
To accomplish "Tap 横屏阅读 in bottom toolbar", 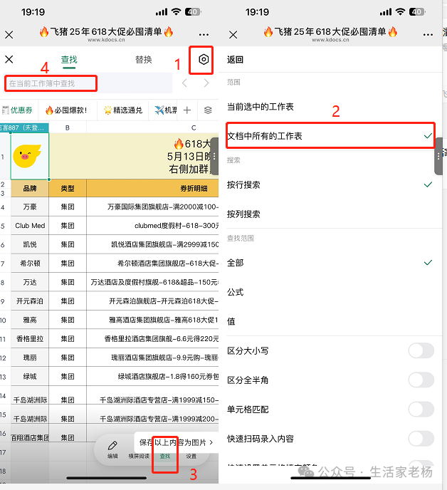I will pyautogui.click(x=139, y=456).
